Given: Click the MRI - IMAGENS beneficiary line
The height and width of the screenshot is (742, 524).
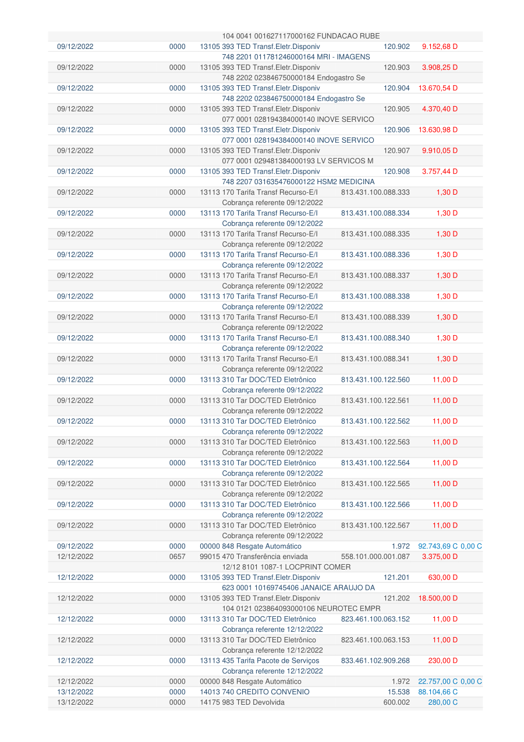Looking at the screenshot, I should [296, 57].
